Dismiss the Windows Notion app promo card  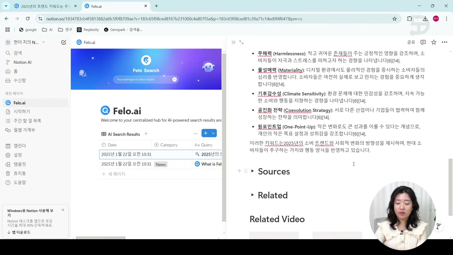(63, 210)
